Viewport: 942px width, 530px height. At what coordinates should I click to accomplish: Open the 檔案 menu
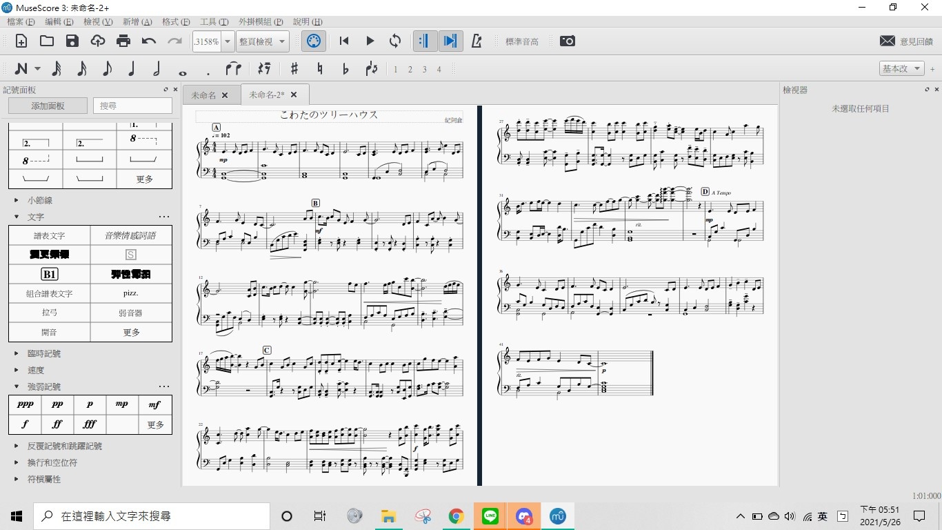point(21,22)
